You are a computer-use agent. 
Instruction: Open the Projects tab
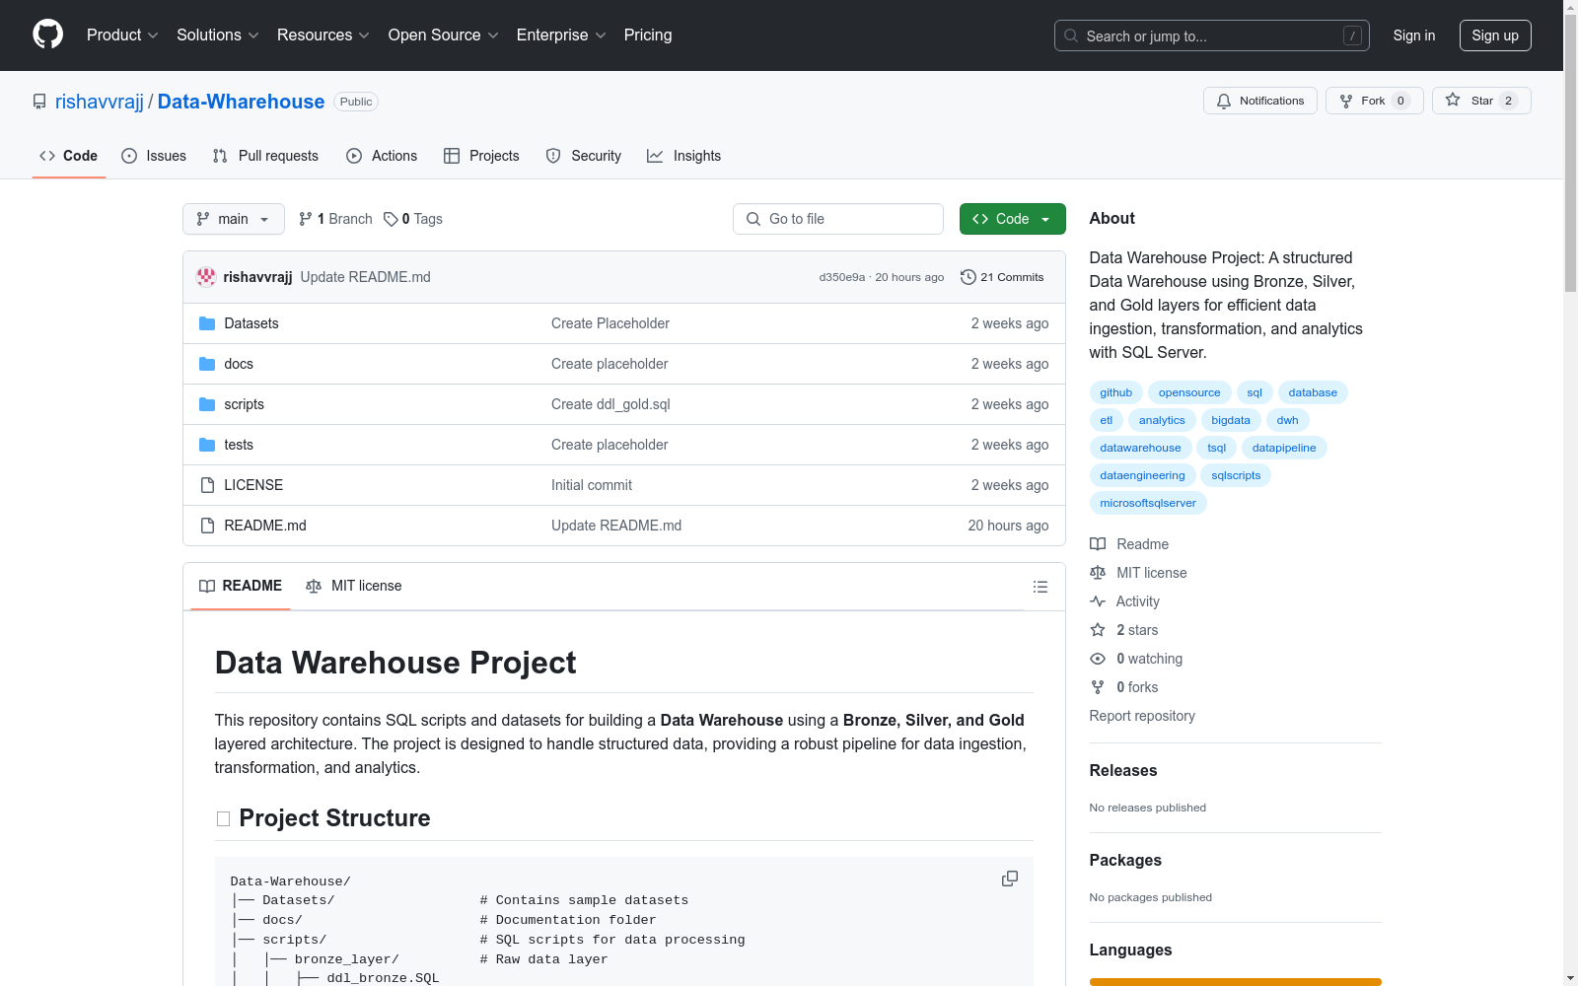pyautogui.click(x=481, y=156)
